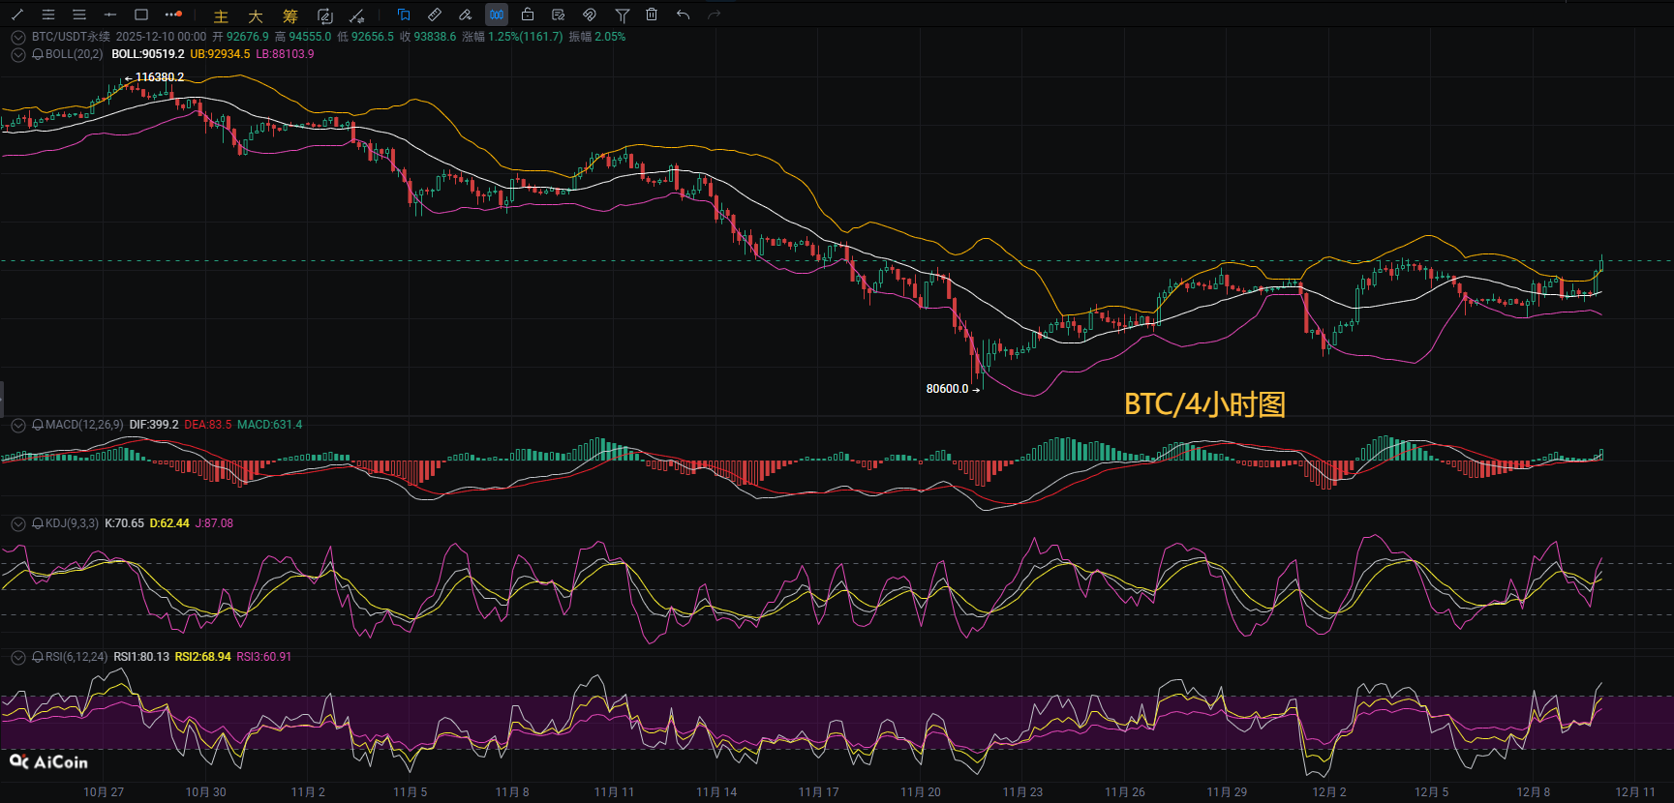Viewport: 1674px width, 803px height.
Task: Click the BTC/USDT永续 pair name
Action: pos(71,37)
